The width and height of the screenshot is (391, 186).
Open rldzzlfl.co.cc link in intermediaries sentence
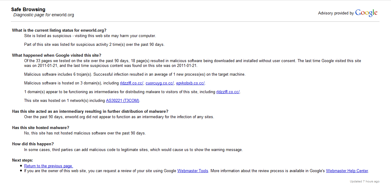[228, 92]
